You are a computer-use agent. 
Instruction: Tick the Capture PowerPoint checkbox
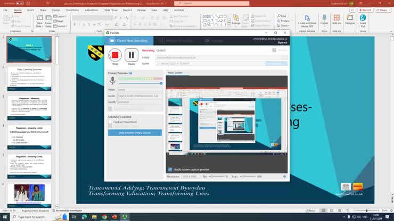click(110, 122)
